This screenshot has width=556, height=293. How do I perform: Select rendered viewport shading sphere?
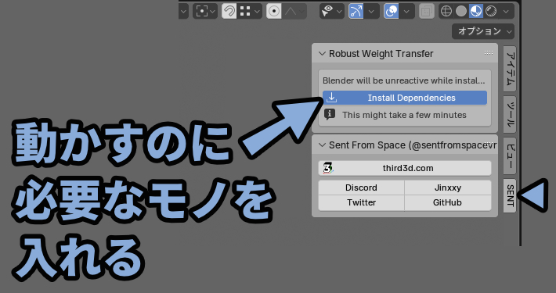pos(491,11)
